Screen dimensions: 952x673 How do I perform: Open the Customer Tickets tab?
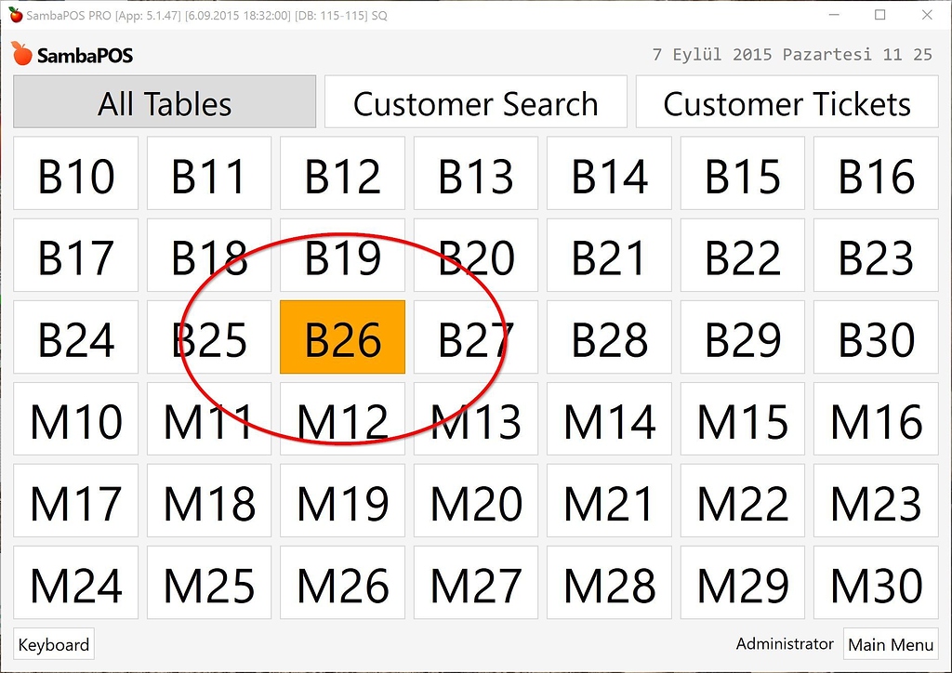[787, 103]
